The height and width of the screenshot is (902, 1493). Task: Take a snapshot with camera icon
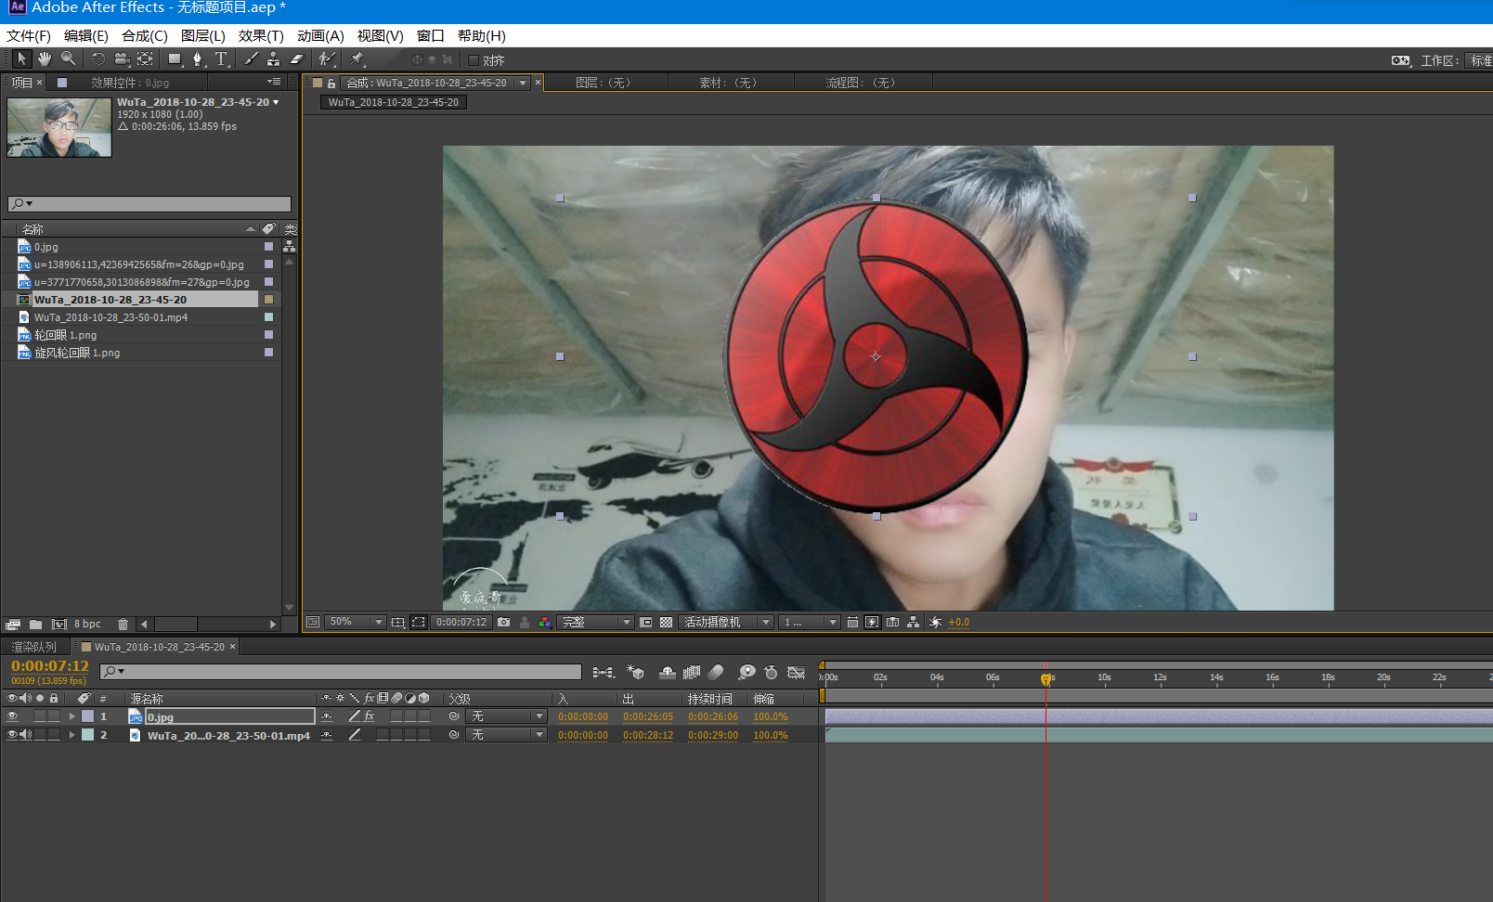(x=503, y=622)
